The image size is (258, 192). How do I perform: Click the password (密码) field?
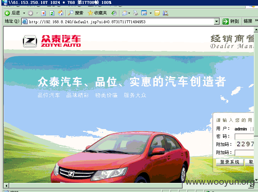pos(244,136)
